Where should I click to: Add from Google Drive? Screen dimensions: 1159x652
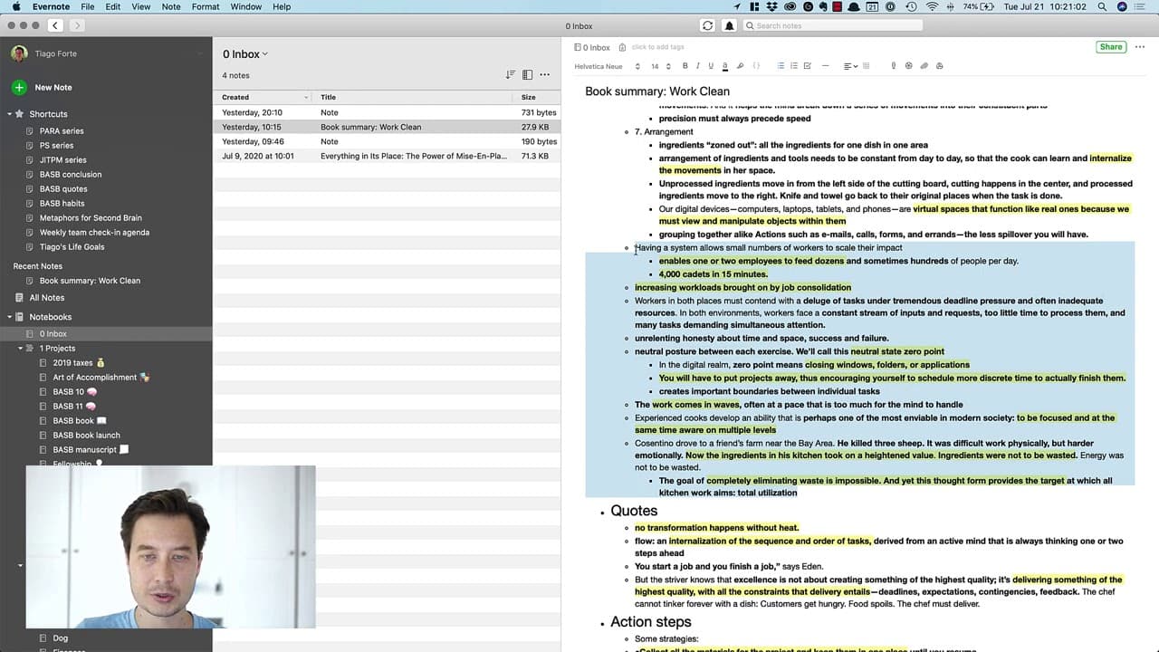tap(940, 66)
